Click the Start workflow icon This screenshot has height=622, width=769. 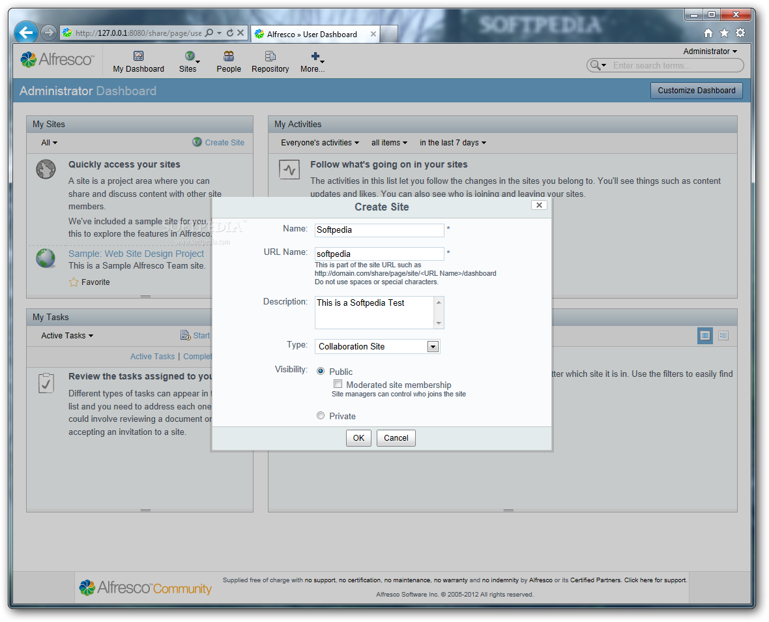[x=185, y=336]
